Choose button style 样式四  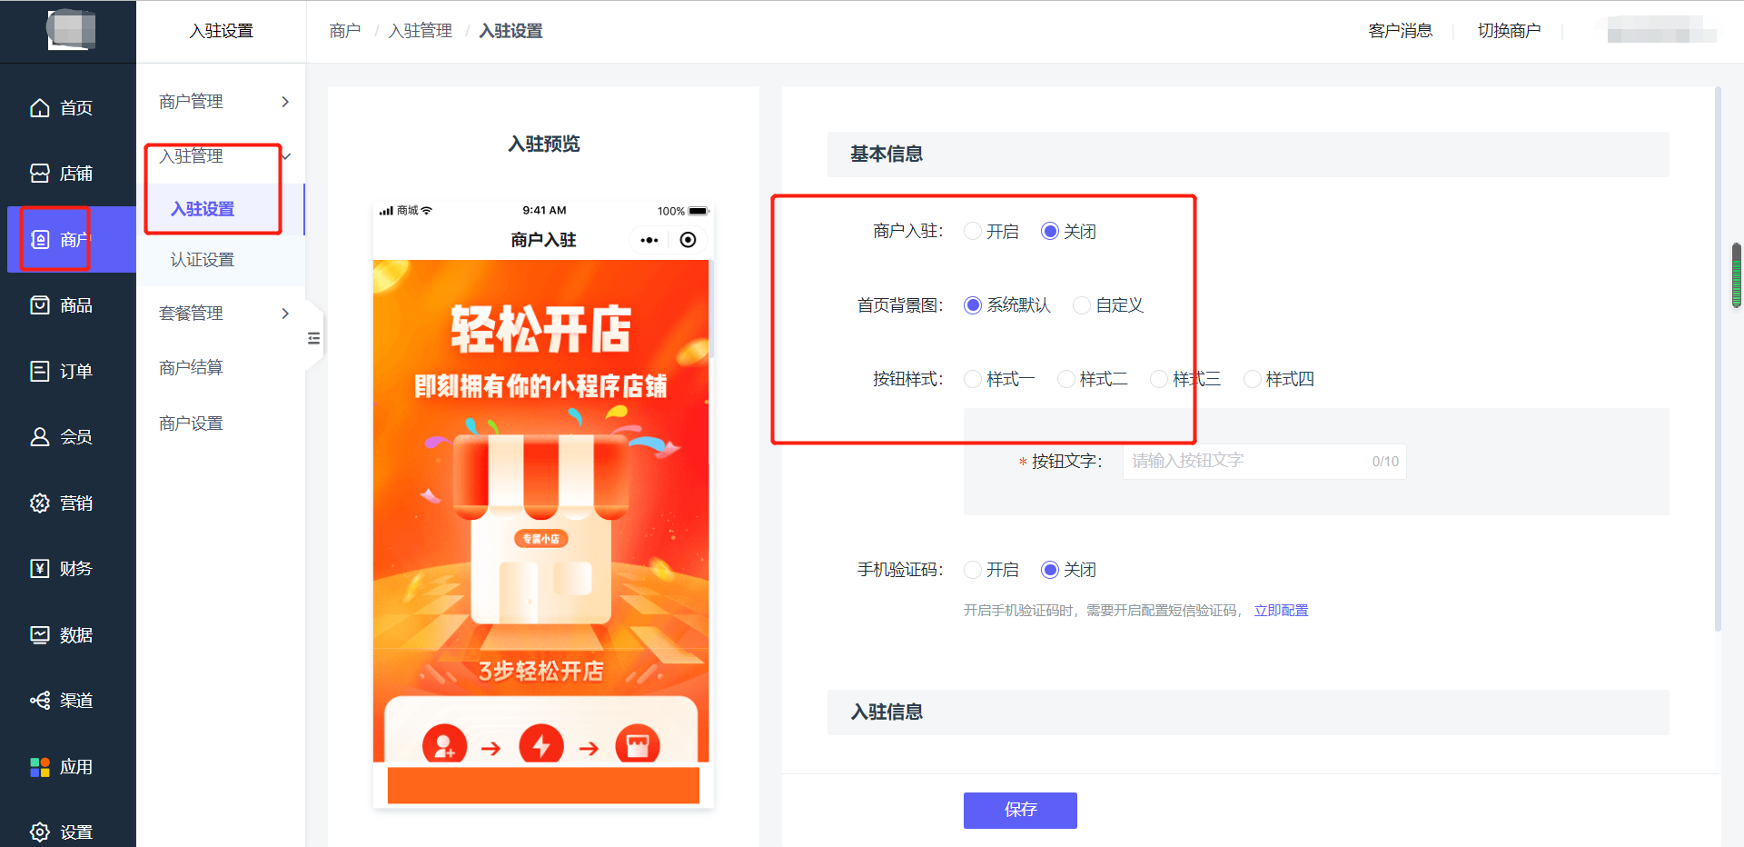(x=1253, y=379)
